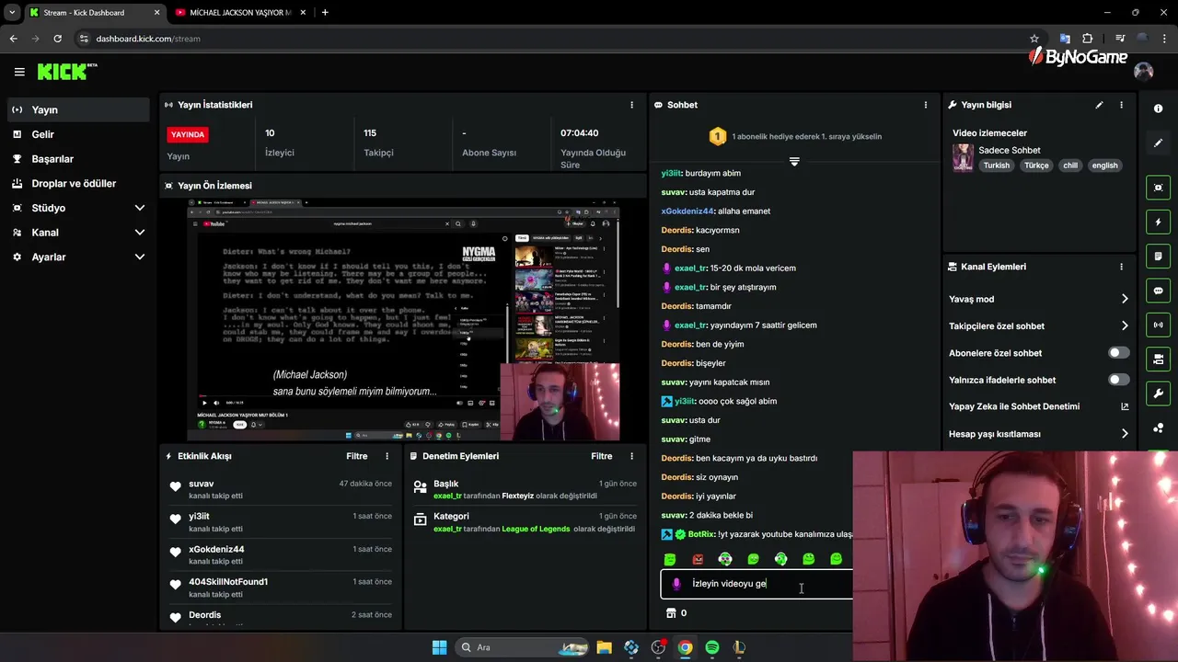This screenshot has height=662, width=1178.
Task: Click the Windows Start button
Action: 439,647
